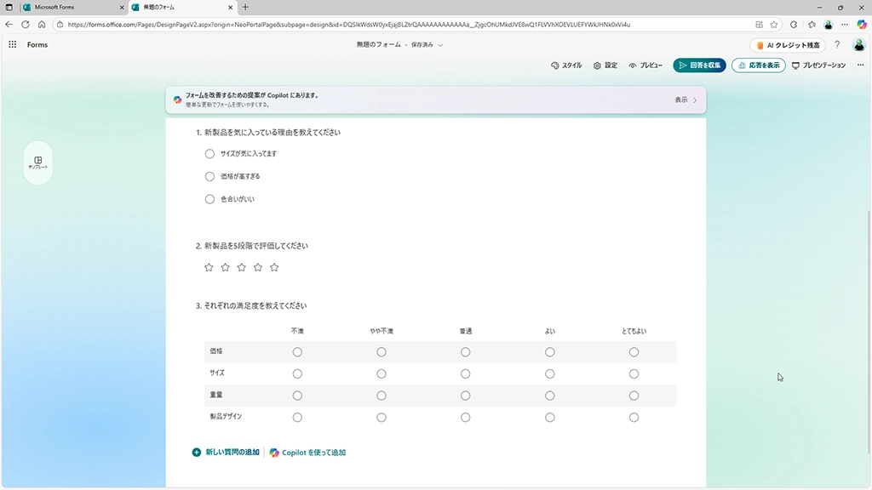Image resolution: width=872 pixels, height=490 pixels.
Task: Open the Style theme options
Action: (566, 66)
